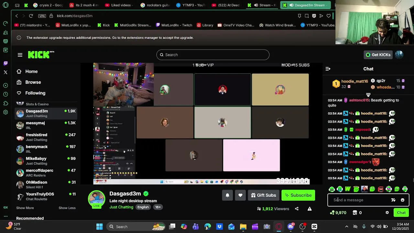
Task: Switch to YTMP3 browser tab
Action: [x=191, y=5]
